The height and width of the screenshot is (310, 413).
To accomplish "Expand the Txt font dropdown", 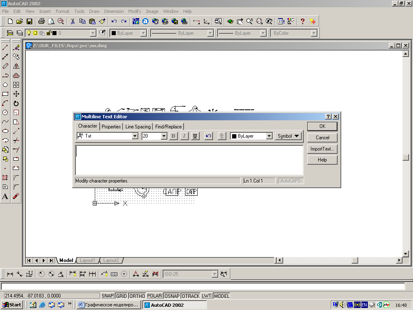I will (x=135, y=136).
